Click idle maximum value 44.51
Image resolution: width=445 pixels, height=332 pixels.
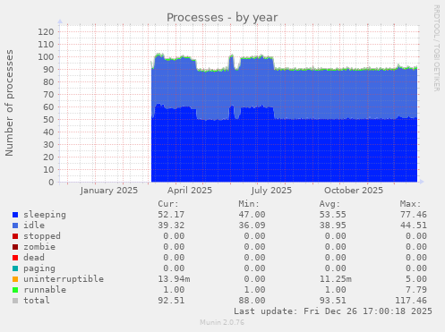tap(414, 226)
